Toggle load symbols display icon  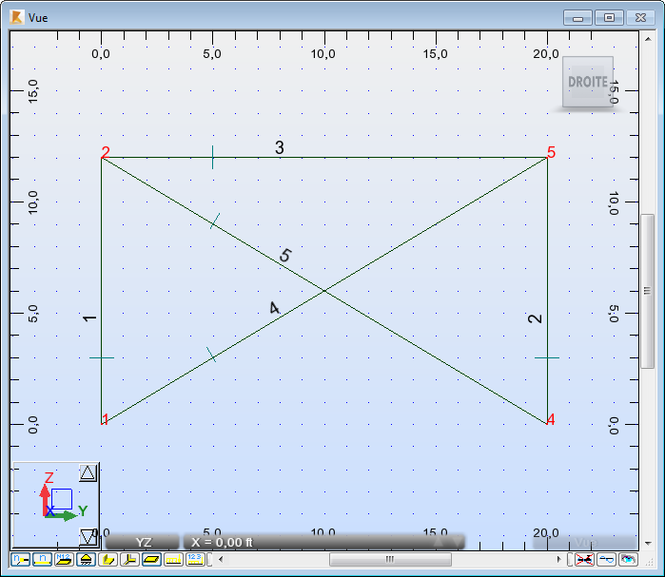173,560
